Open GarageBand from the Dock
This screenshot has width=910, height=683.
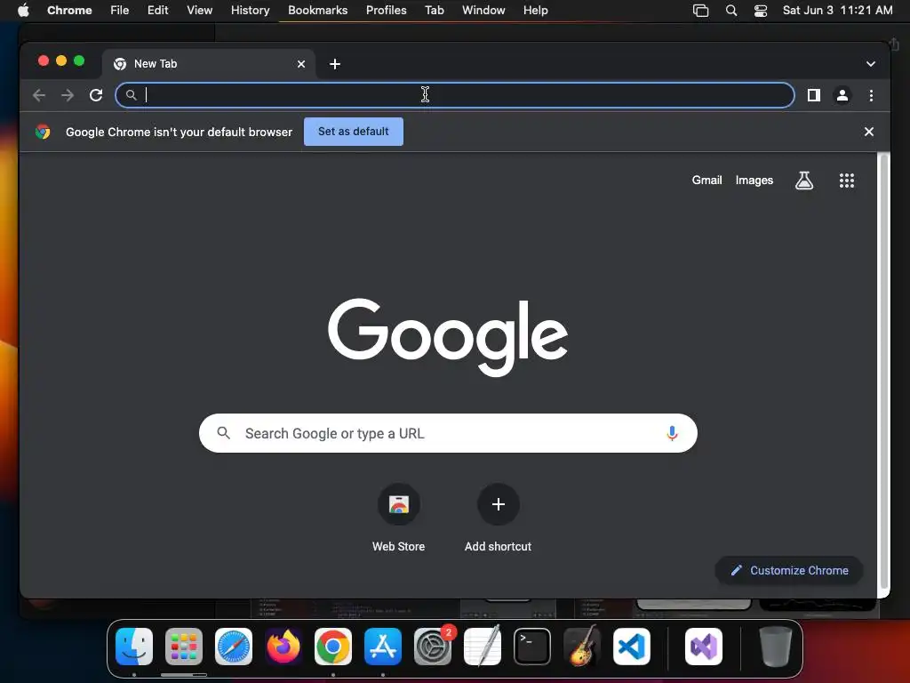tap(582, 646)
